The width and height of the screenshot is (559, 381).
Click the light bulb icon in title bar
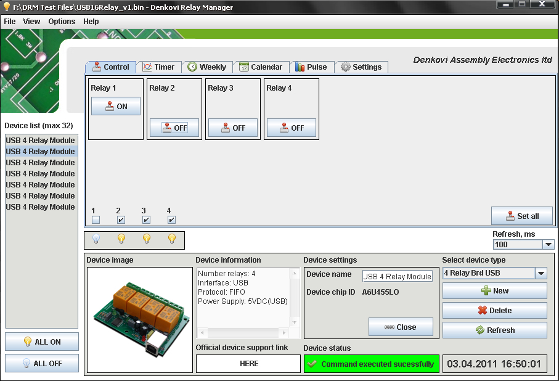pos(6,6)
